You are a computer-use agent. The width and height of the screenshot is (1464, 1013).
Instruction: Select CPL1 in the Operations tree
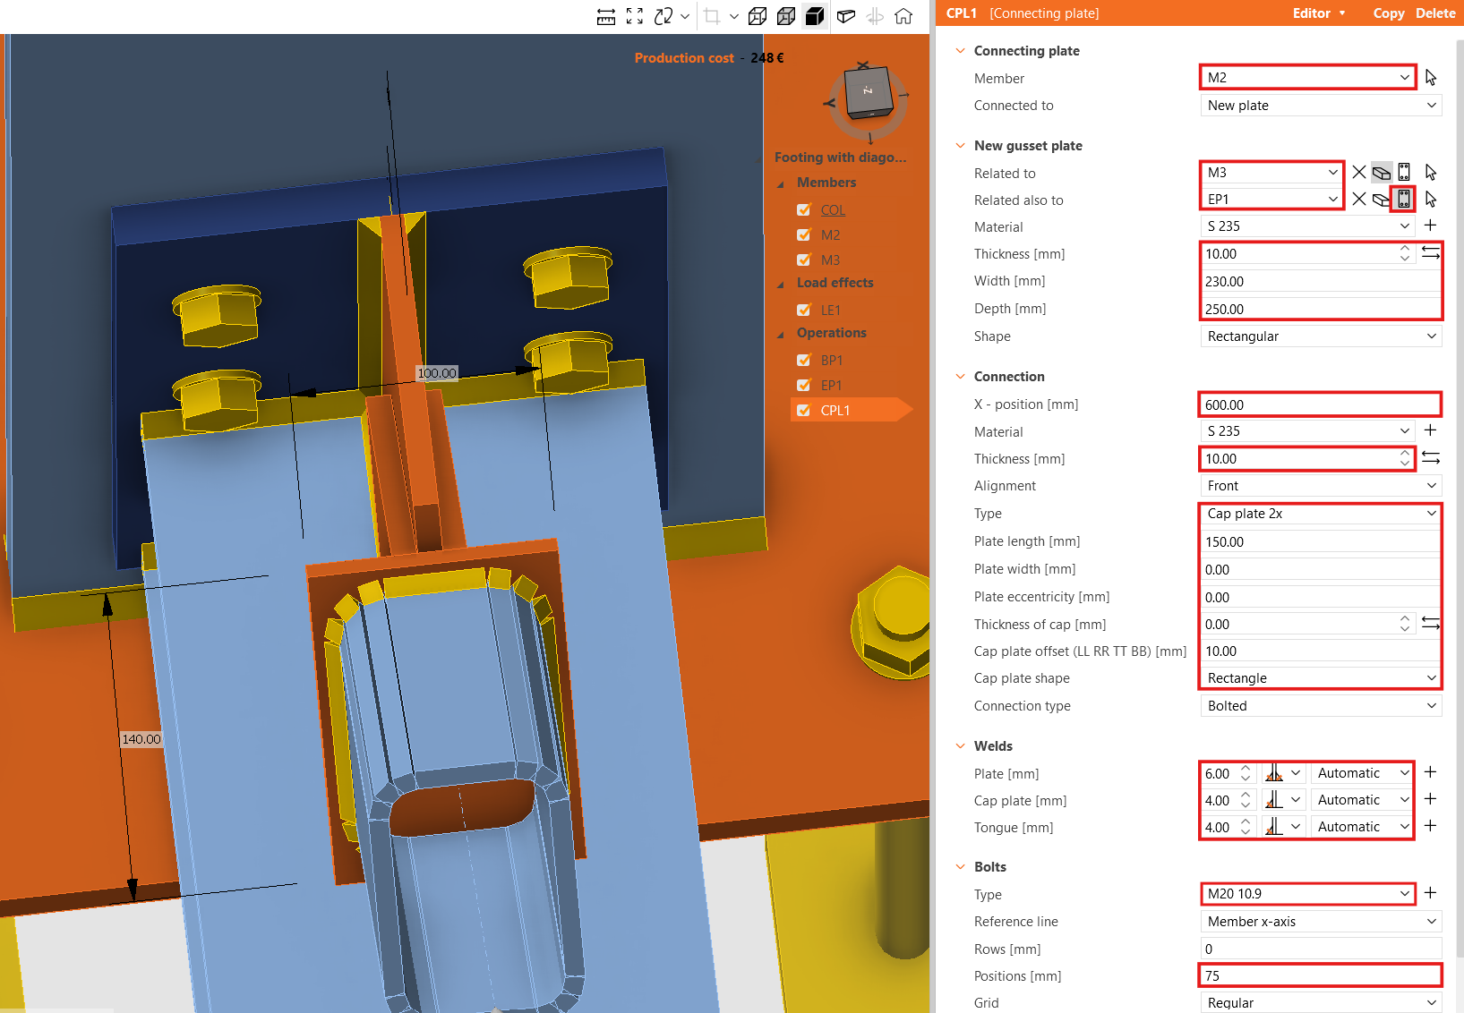[x=835, y=411]
